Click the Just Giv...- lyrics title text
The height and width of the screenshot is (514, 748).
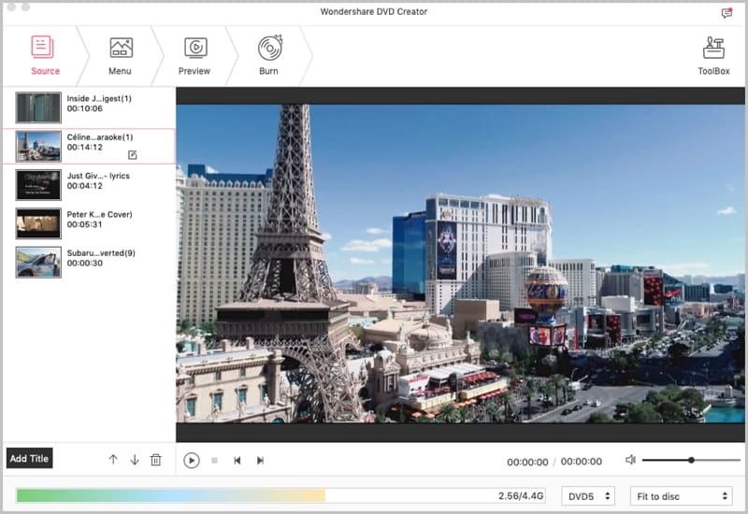(98, 176)
